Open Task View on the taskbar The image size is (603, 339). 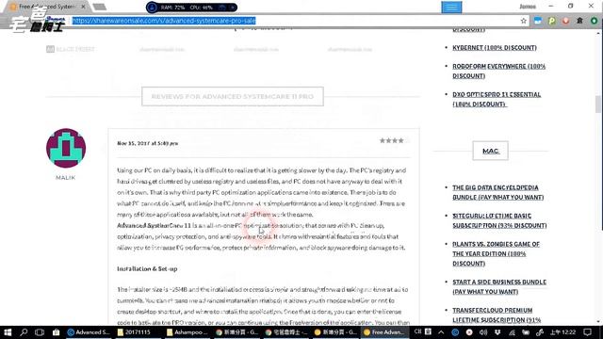click(40, 332)
